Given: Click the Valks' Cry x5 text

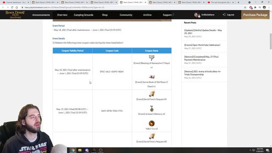Looking at the screenshot, I should (x=152, y=129).
